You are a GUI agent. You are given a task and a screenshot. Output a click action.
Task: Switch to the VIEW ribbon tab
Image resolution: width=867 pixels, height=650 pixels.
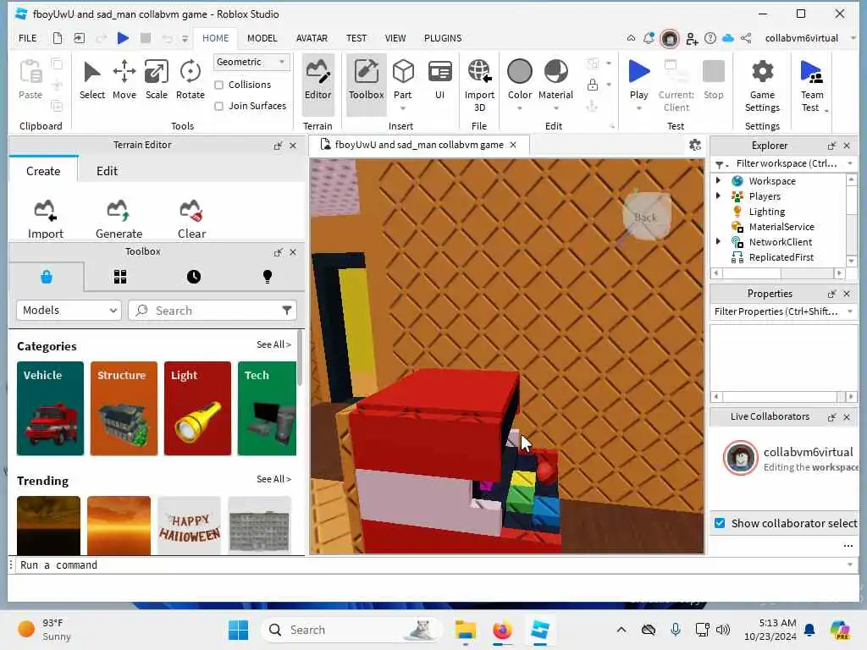pos(395,38)
